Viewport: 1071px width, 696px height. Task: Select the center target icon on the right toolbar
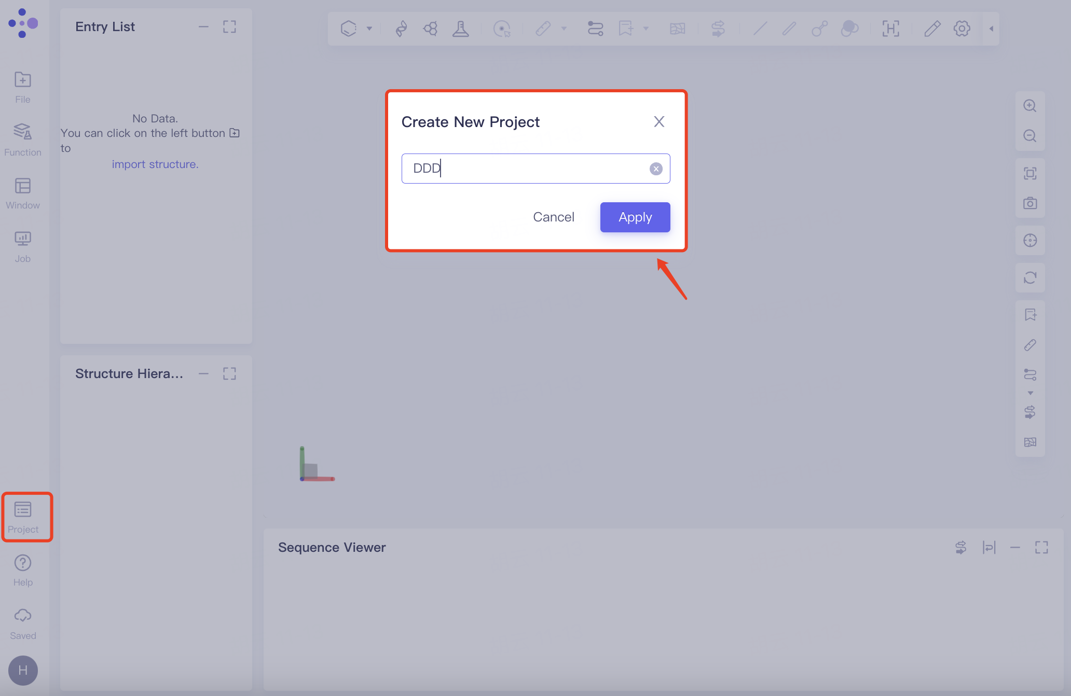[1031, 240]
